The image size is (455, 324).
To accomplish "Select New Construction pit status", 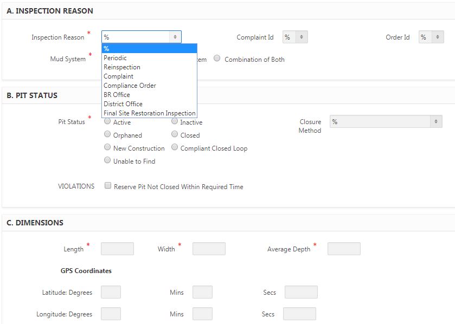I will tap(107, 148).
